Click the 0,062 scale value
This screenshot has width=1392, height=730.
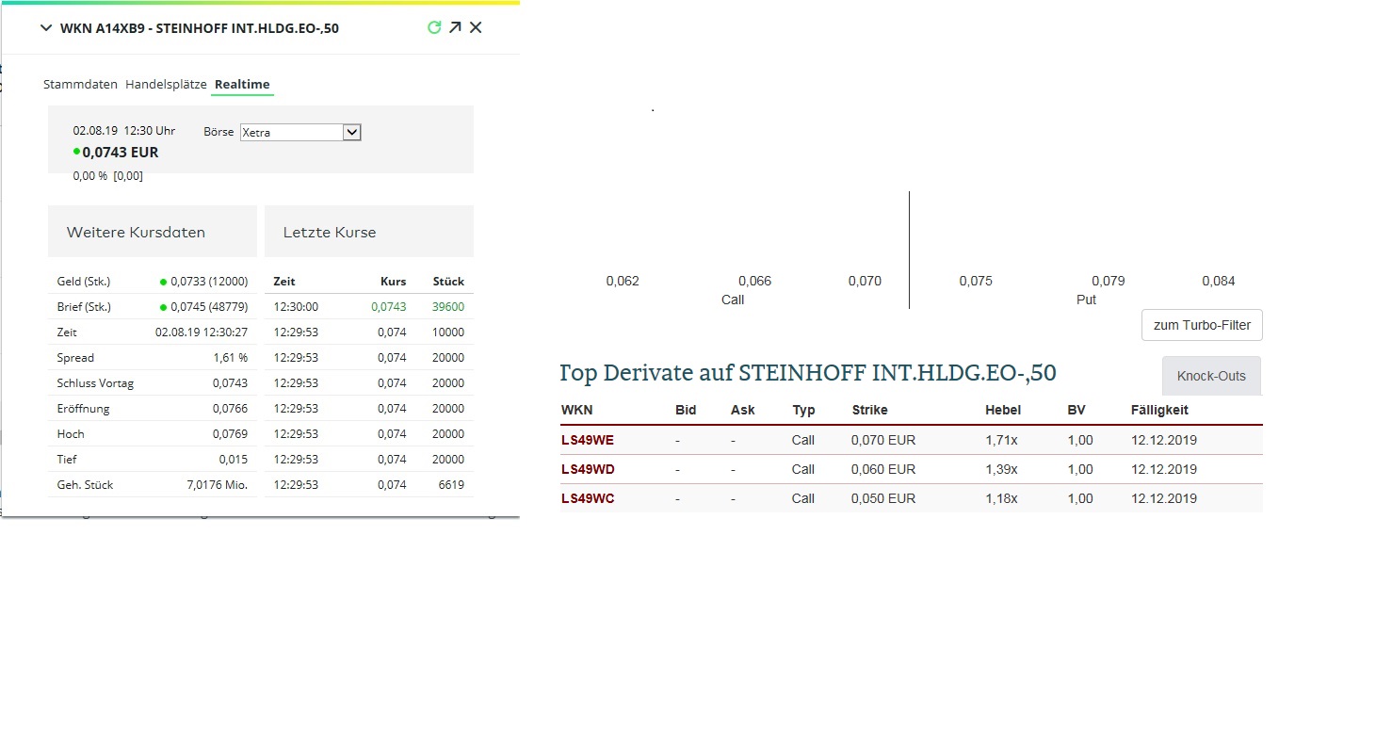pos(623,281)
